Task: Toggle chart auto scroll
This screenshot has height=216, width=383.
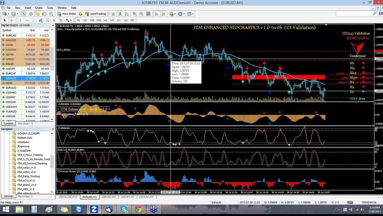Action: (157, 14)
